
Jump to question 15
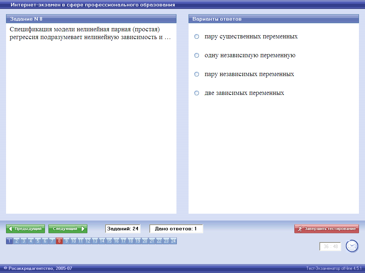(x=109, y=241)
